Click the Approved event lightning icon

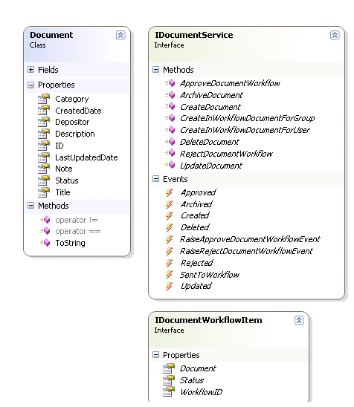169,192
